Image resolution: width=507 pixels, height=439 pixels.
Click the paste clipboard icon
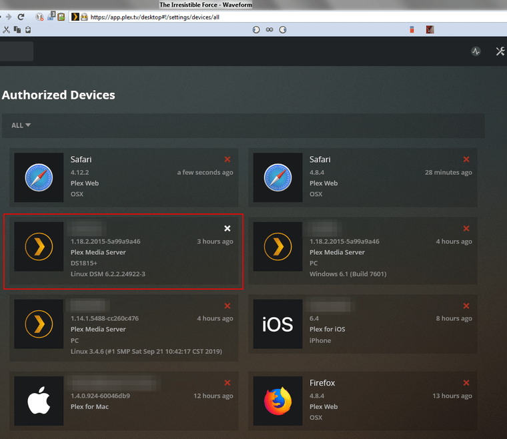28,30
